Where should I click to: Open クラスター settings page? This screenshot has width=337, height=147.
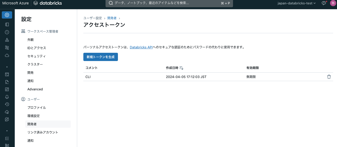click(x=35, y=64)
